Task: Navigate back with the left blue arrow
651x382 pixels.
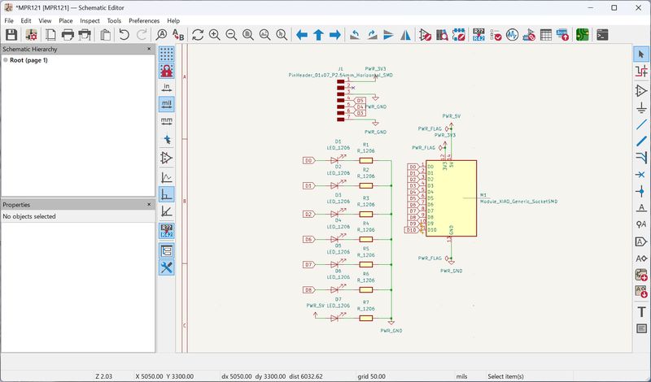Action: click(302, 35)
